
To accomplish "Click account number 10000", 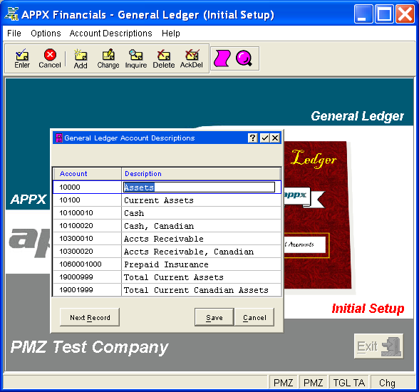I will [x=70, y=187].
